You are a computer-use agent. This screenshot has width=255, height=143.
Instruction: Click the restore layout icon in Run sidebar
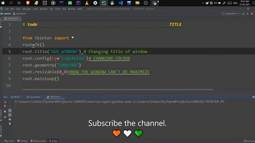[5, 112]
